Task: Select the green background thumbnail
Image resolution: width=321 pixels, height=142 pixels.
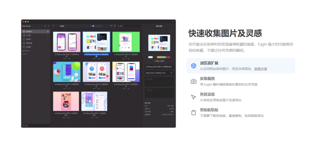Action: (x=126, y=42)
